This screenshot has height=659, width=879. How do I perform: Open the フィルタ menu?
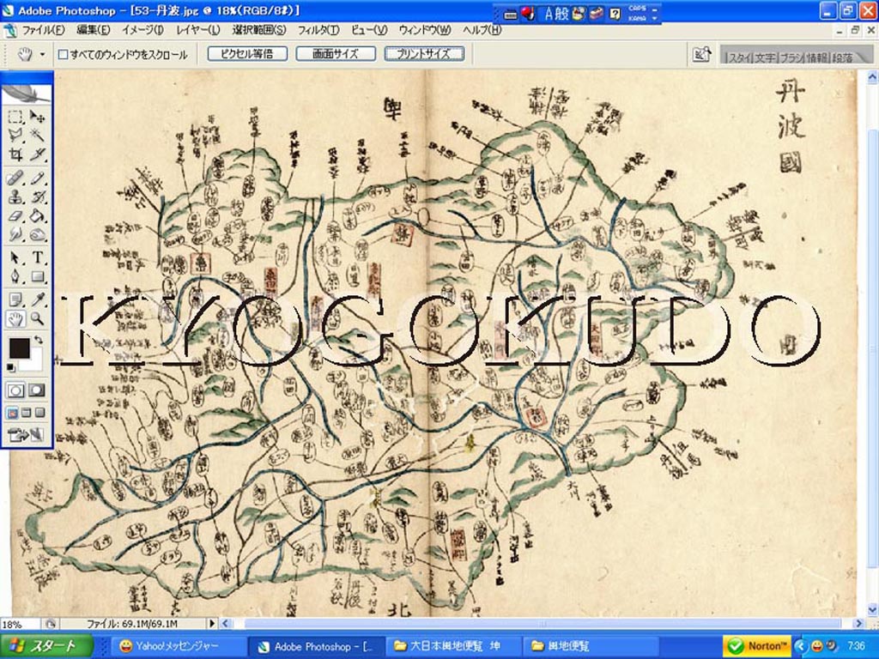click(318, 30)
